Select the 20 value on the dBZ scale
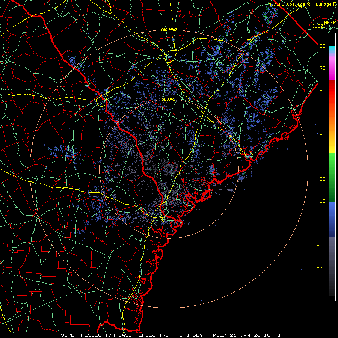Viewport: 338px width, 338px height. click(323, 179)
